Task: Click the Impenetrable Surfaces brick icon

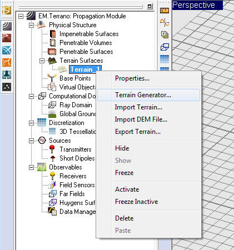Action: click(x=53, y=34)
